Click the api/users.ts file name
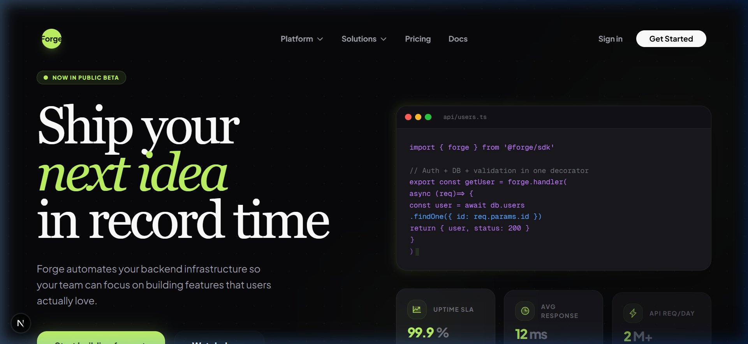 465,117
